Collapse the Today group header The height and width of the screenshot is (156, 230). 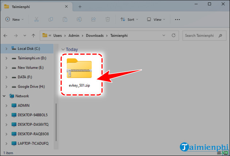click(63, 49)
